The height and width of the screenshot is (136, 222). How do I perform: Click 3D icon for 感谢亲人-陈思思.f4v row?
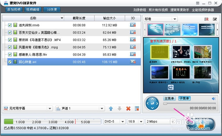coord(133,54)
